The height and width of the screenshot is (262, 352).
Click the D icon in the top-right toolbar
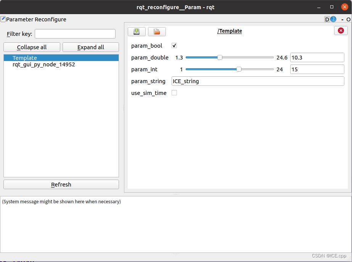pos(326,19)
